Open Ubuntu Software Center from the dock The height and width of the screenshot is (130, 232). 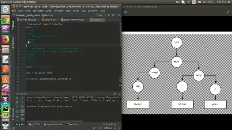[x=5, y=79]
